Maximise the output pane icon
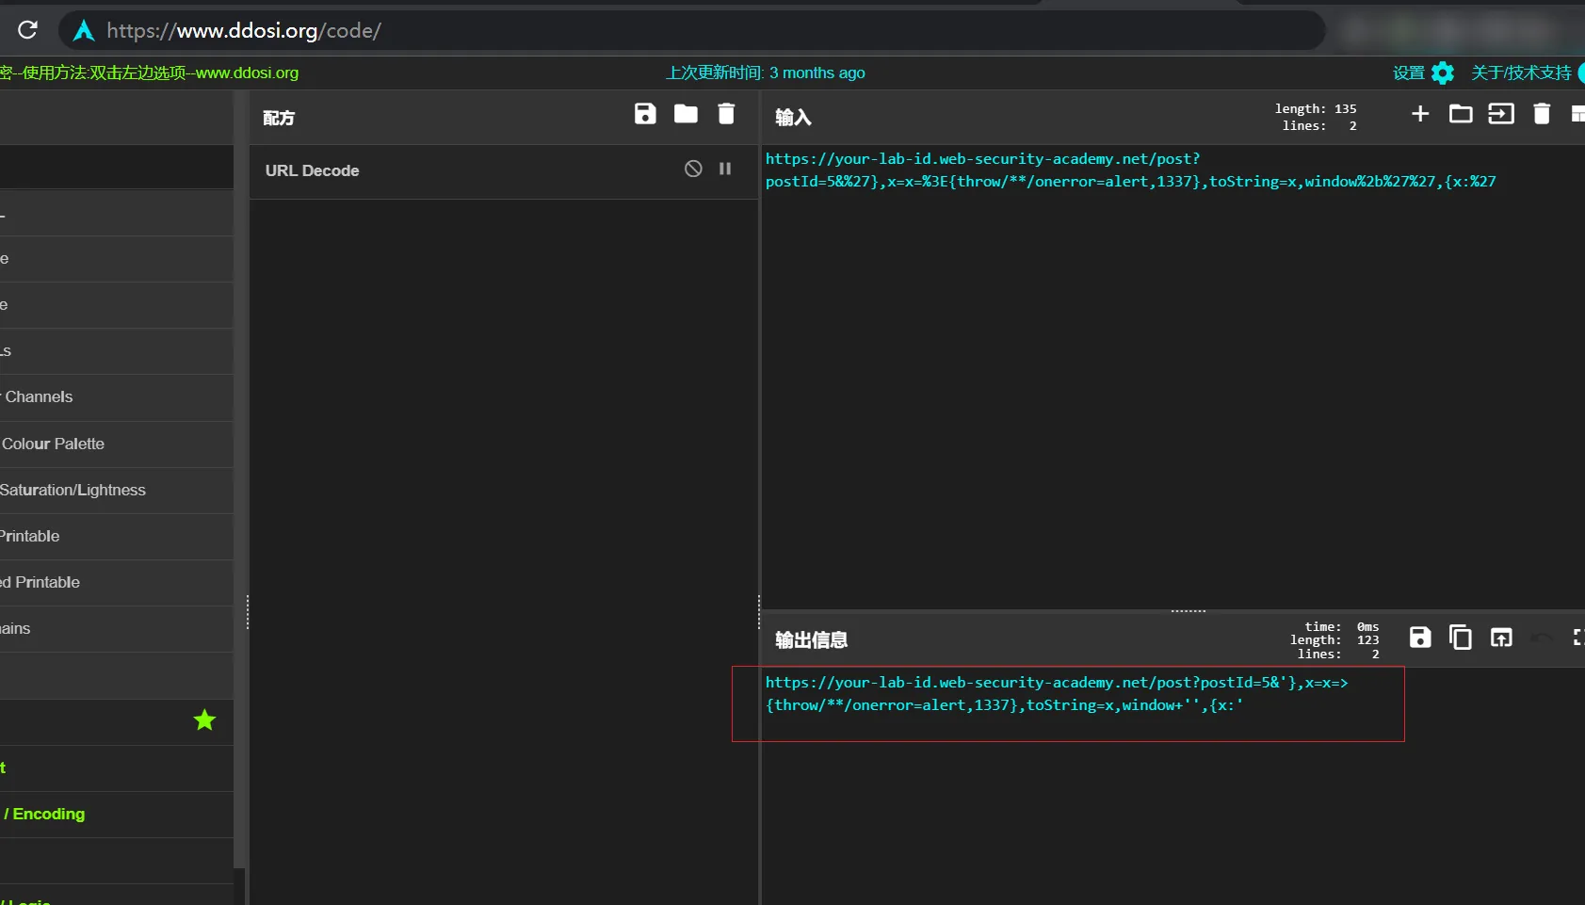The height and width of the screenshot is (905, 1585). click(1579, 638)
